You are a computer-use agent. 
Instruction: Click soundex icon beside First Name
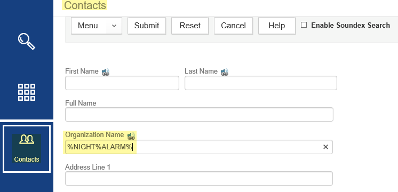point(106,73)
